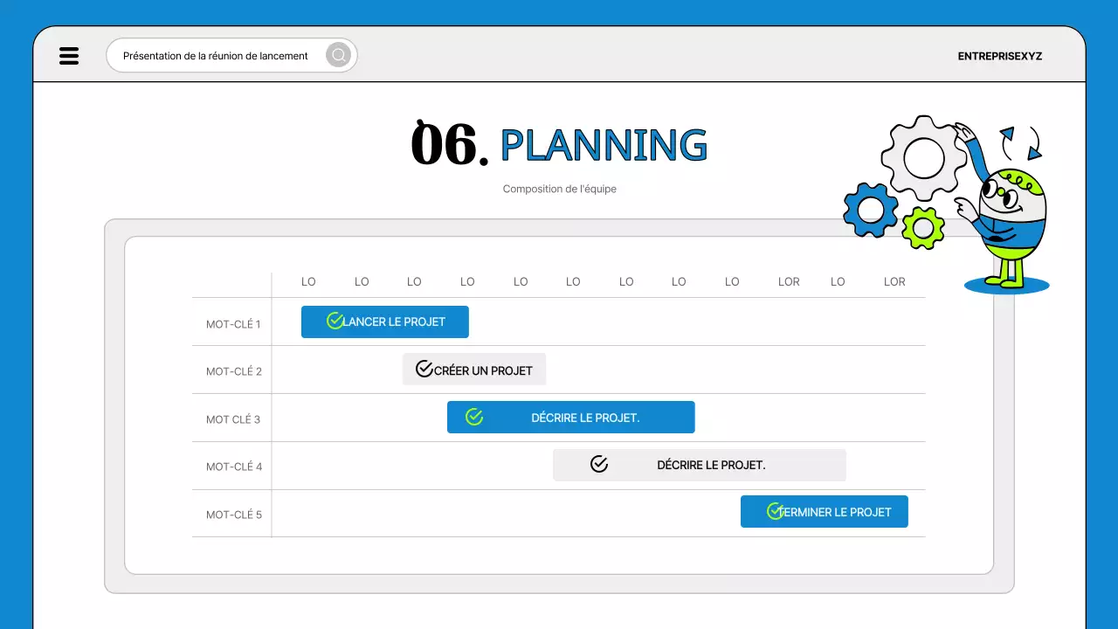This screenshot has width=1118, height=629.
Task: Click the PLANNING heading text
Action: (604, 146)
